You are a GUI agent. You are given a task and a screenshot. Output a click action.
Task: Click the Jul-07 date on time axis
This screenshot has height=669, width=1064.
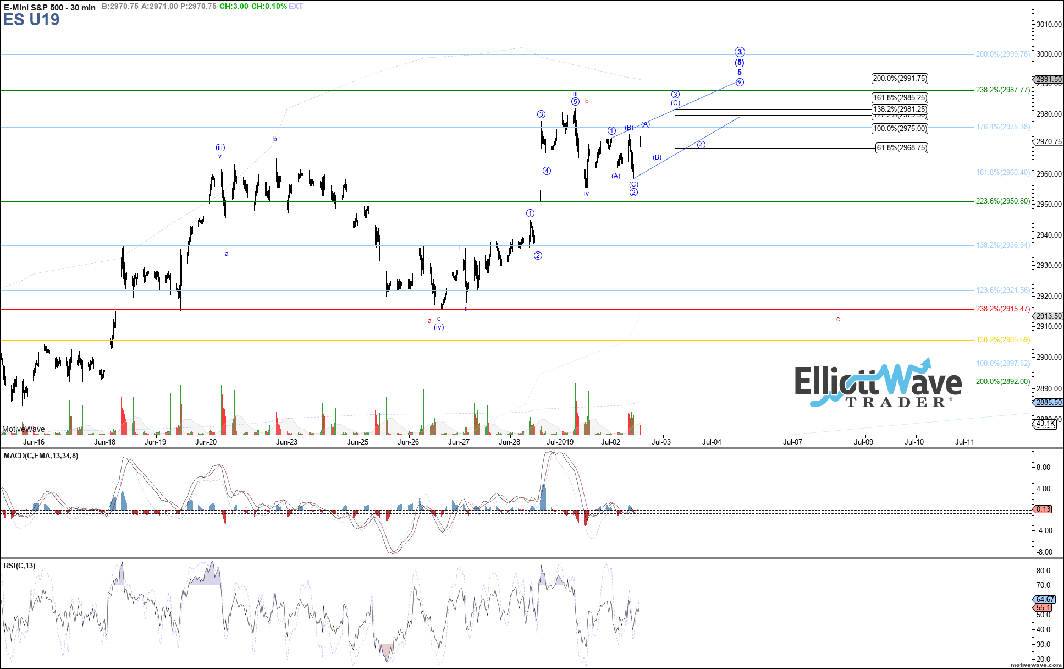(x=793, y=442)
